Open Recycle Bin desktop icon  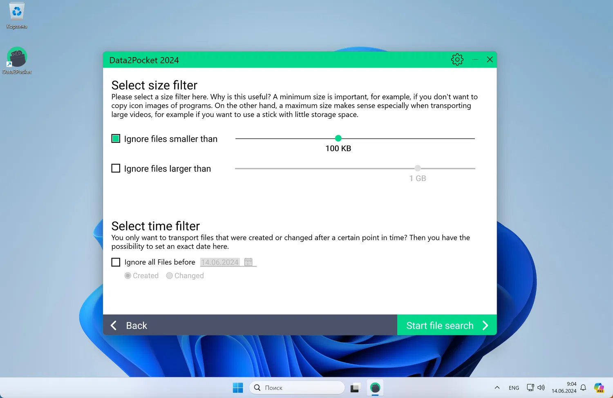(x=17, y=16)
